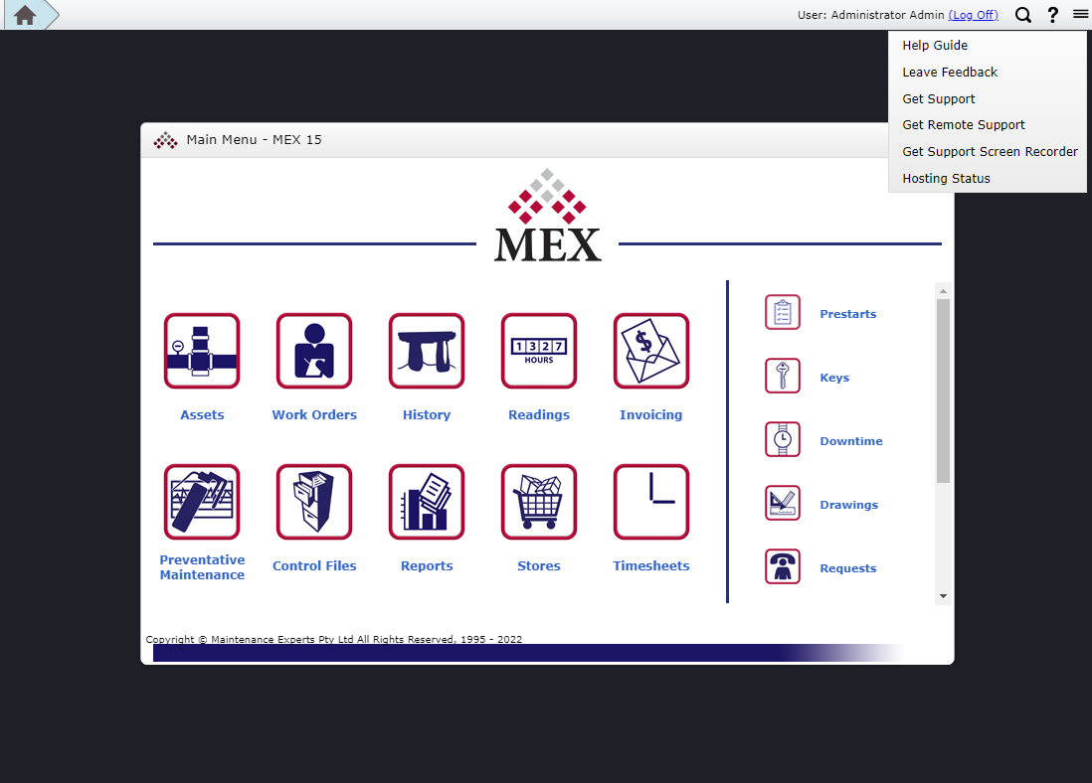Screen dimensions: 1092x783
Task: Open the Assets module icon
Action: 202,351
